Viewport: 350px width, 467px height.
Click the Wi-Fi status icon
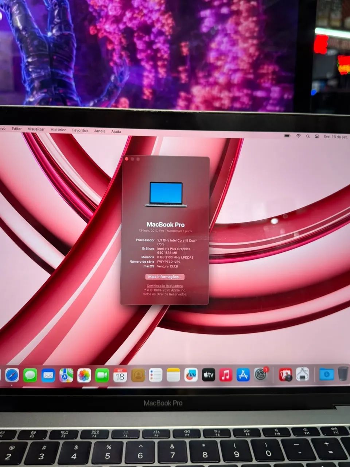pos(298,136)
